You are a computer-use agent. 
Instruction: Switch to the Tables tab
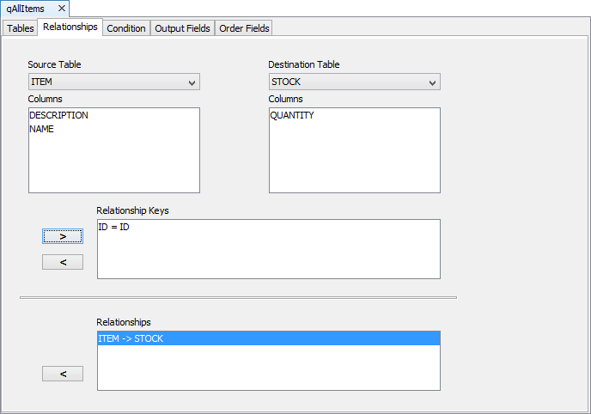(x=21, y=28)
